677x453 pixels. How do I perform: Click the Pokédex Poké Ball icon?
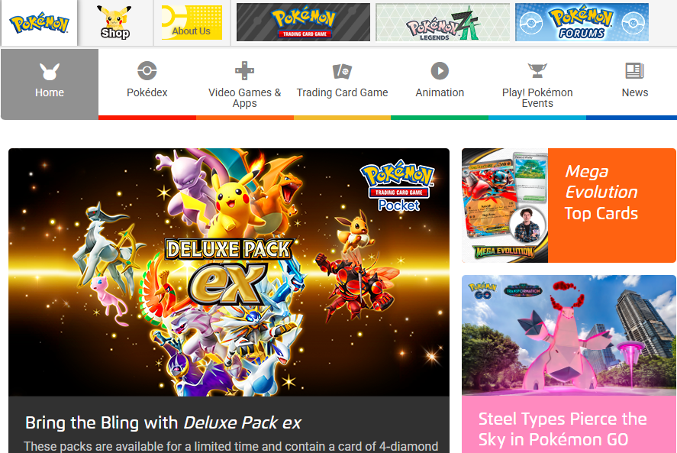[x=147, y=70]
